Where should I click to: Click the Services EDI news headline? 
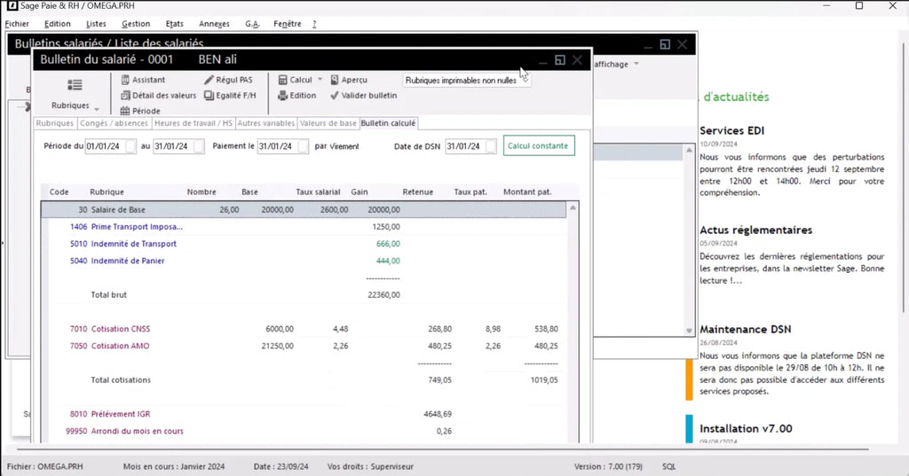(x=731, y=130)
